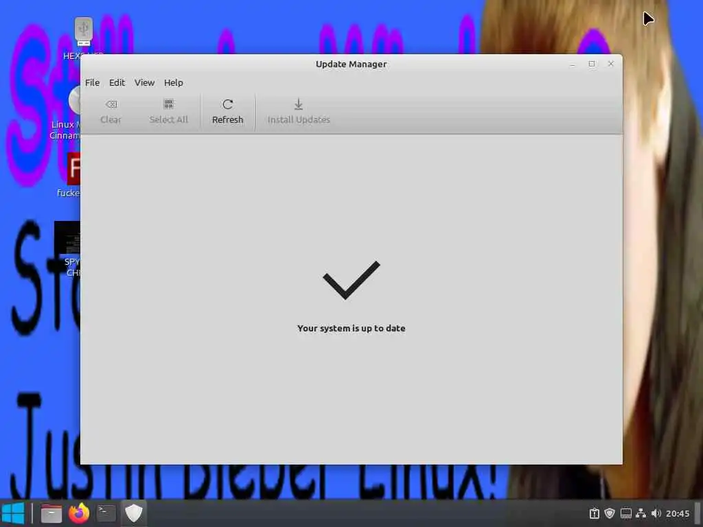Open the Edit menu

[x=117, y=83]
